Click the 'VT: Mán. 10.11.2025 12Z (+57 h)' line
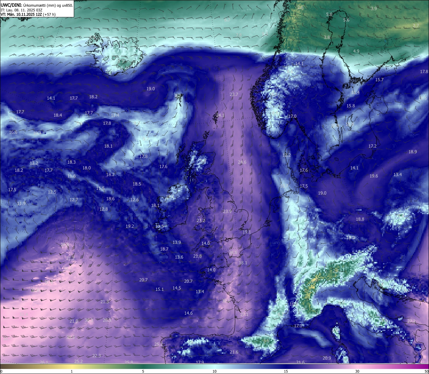This screenshot has height=374, width=429. click(28, 14)
